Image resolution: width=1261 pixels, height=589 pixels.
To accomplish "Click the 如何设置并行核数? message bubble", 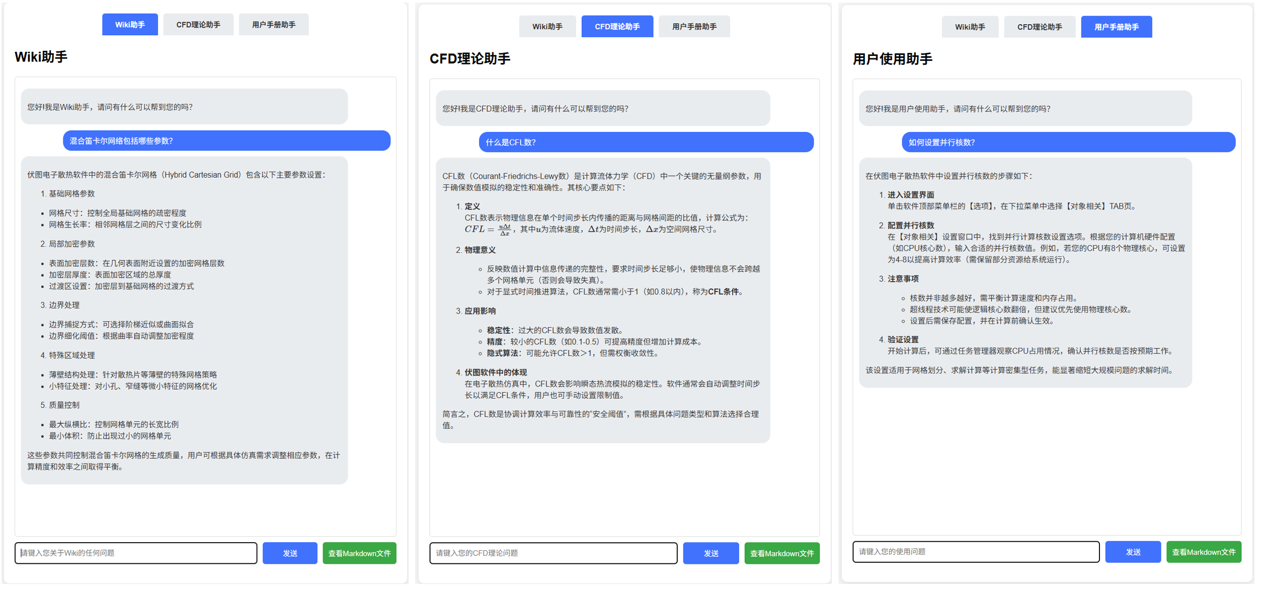I will [1068, 142].
